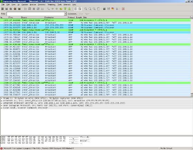Image resolution: width=193 pixels, height=150 pixels.
Task: Reset zoom to normal size icon
Action: tap(94, 9)
